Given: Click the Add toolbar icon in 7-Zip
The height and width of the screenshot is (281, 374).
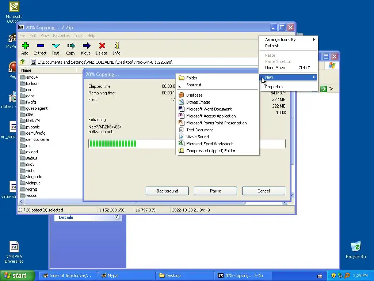Looking at the screenshot, I should click(x=25, y=49).
